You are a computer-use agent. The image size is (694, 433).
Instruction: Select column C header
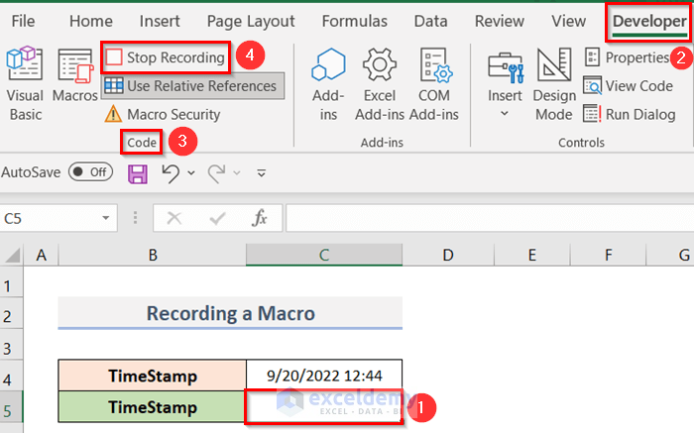tap(324, 256)
